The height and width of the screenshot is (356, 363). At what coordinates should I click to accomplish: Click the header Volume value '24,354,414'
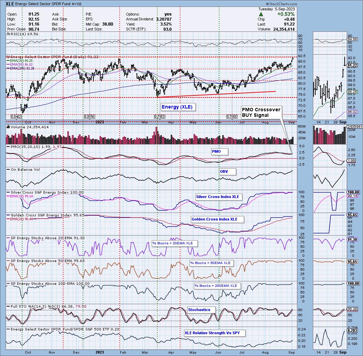coord(283,29)
